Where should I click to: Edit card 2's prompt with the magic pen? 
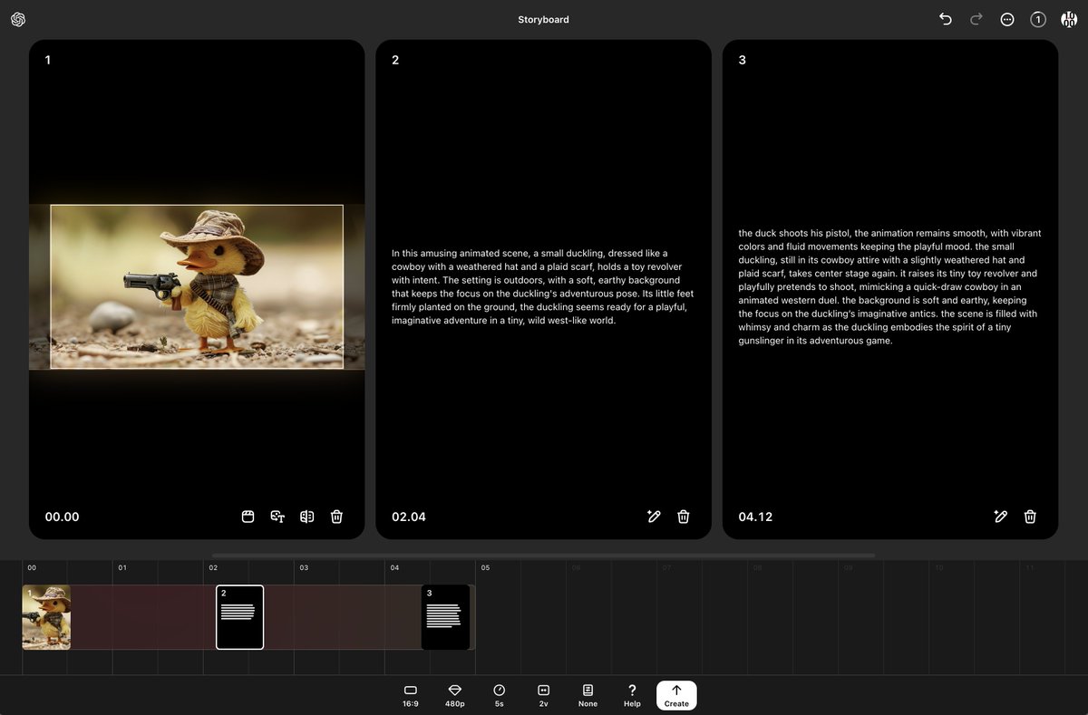pyautogui.click(x=654, y=517)
